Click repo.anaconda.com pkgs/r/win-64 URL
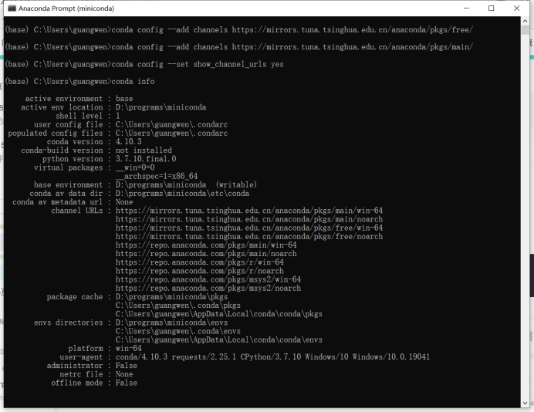This screenshot has width=534, height=412. [200, 262]
